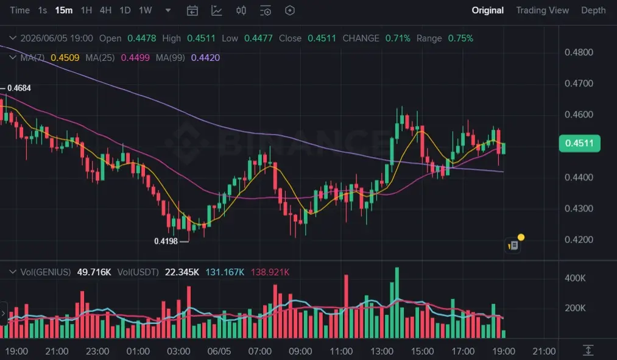Select the 1W time interval
Screen dimensions: 617x360
(145, 10)
